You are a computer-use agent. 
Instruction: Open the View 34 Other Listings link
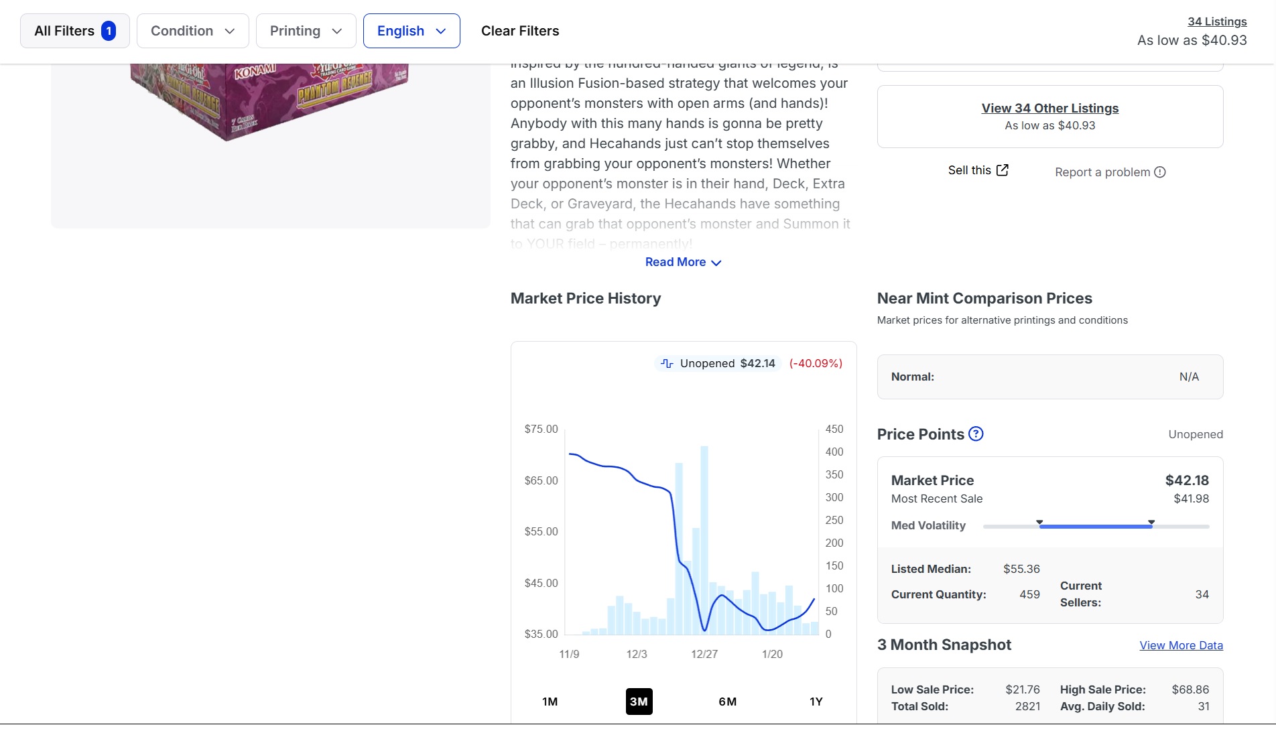[x=1049, y=109]
